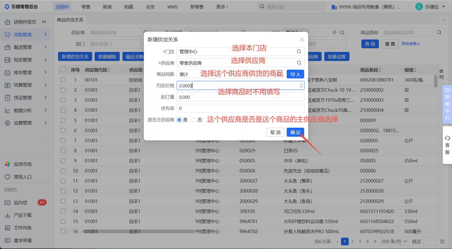
Task: Open the 200 条/页 page size dropdown
Action: (395, 241)
